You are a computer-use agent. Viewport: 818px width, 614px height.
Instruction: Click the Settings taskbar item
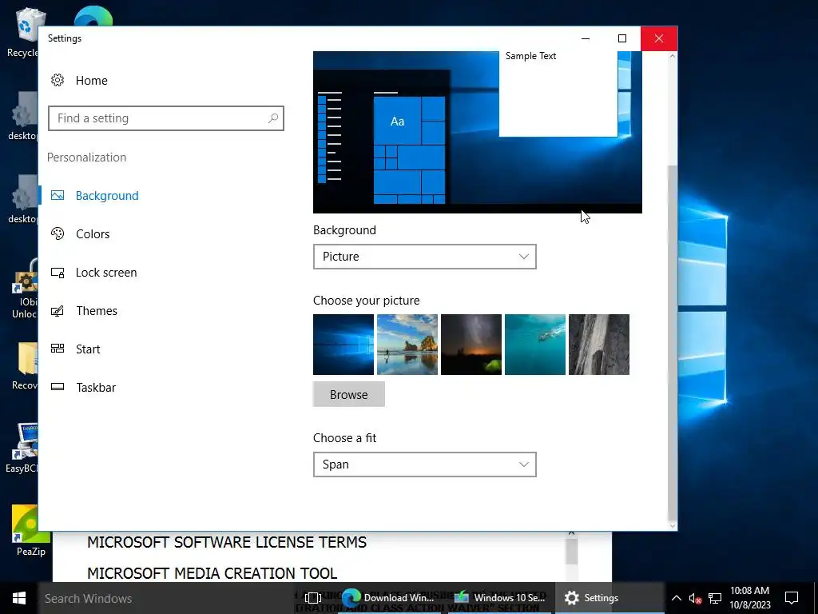coord(608,598)
